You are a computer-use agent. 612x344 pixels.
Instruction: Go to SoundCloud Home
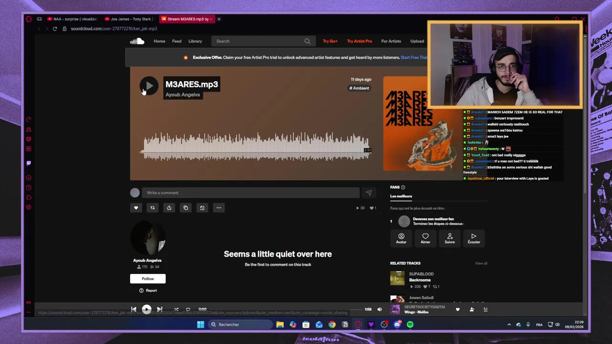[159, 41]
